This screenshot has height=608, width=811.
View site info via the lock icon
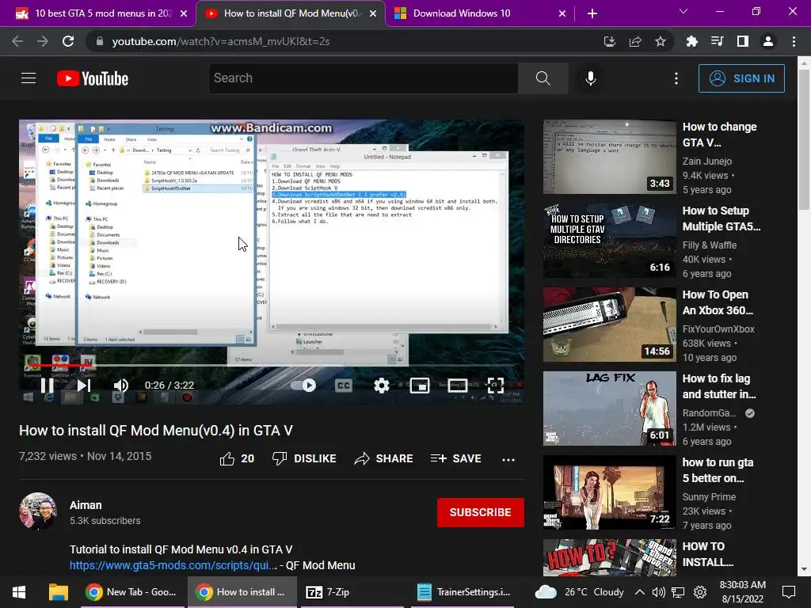click(99, 41)
